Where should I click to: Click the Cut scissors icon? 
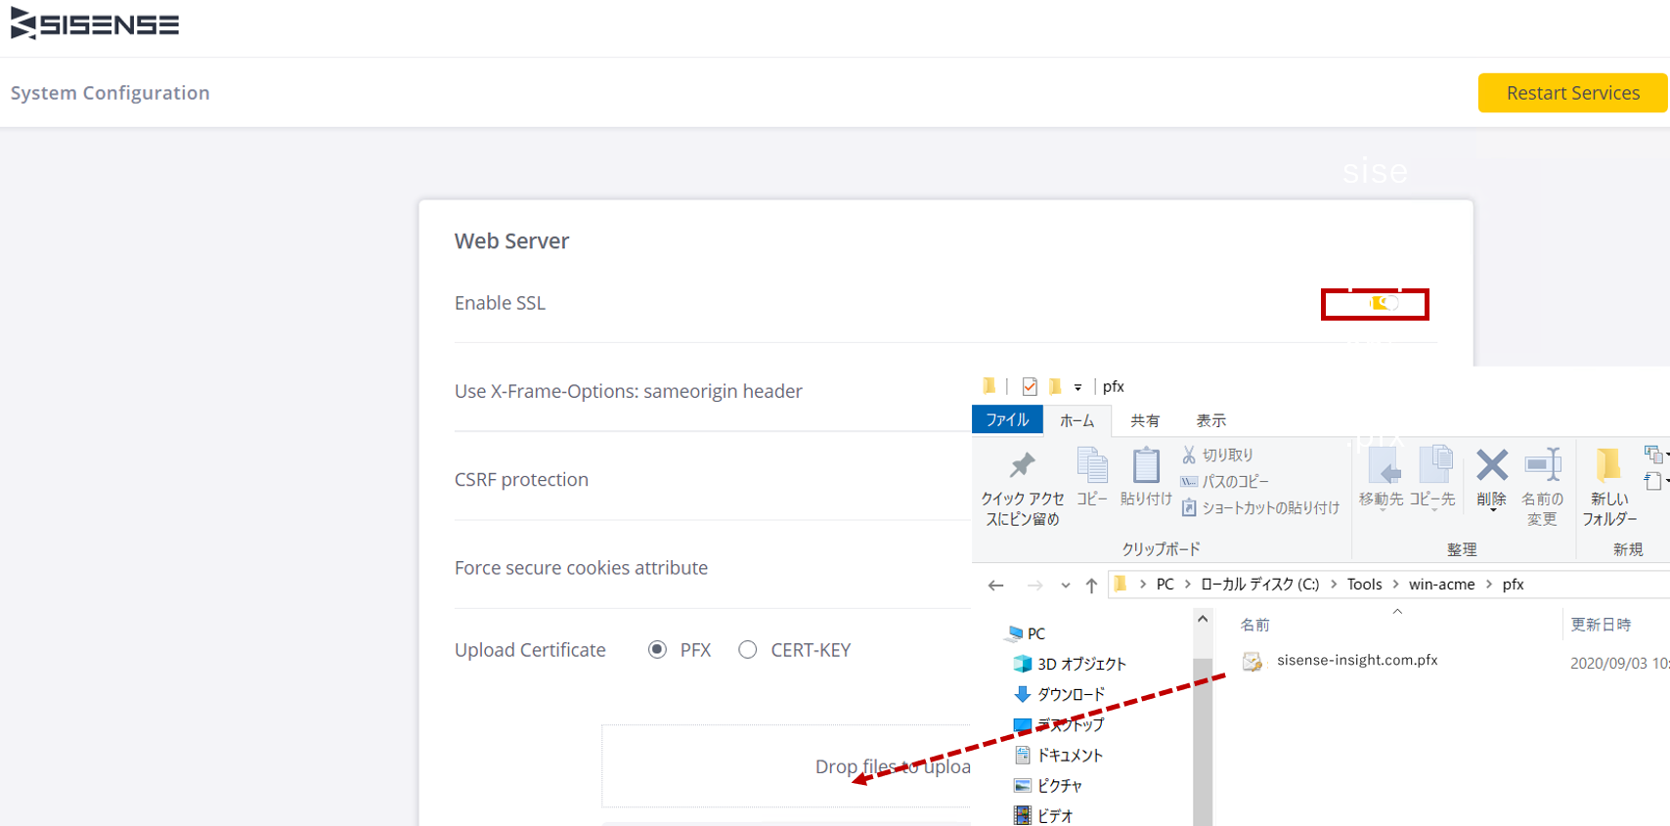tap(1189, 455)
